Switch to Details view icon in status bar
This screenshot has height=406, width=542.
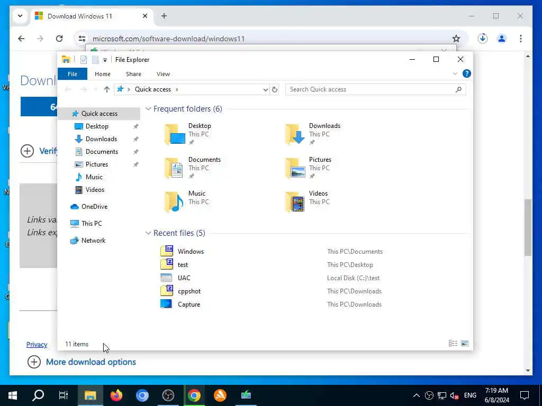pos(453,344)
